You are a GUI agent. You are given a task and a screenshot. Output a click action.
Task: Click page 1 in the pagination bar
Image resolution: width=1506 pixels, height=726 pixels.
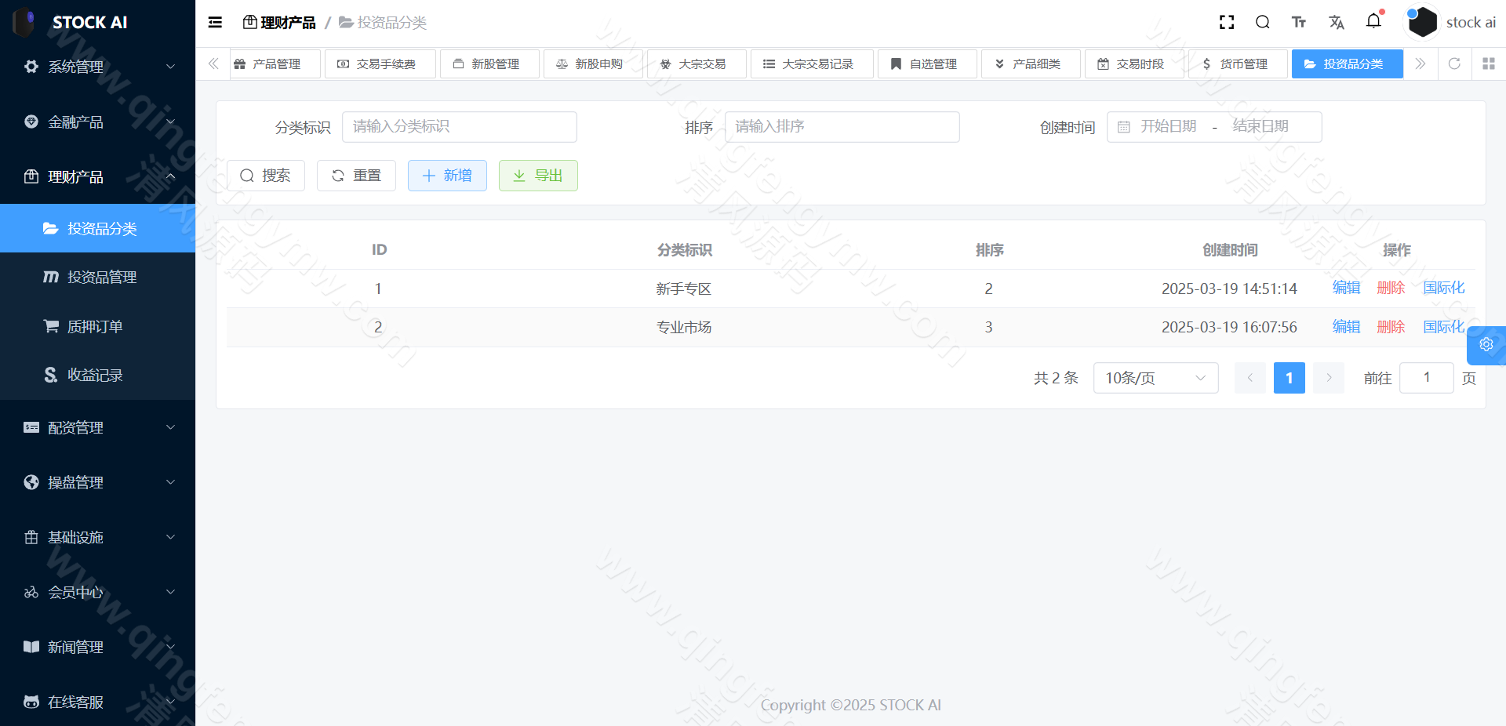[x=1289, y=378]
